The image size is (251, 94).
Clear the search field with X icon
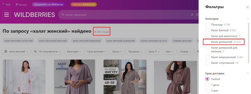(x=192, y=15)
